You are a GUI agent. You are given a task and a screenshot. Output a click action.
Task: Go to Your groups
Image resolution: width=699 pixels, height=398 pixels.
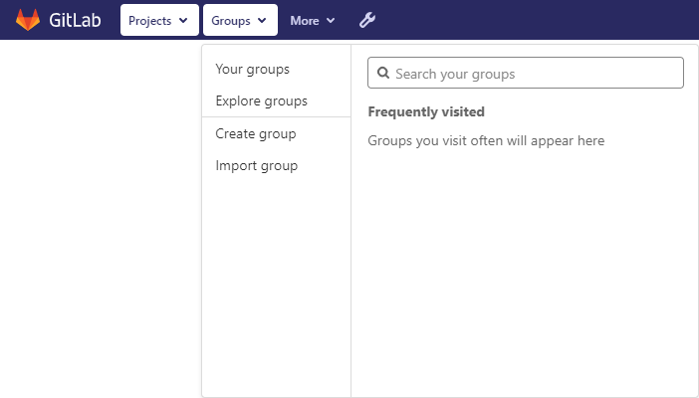coord(252,69)
